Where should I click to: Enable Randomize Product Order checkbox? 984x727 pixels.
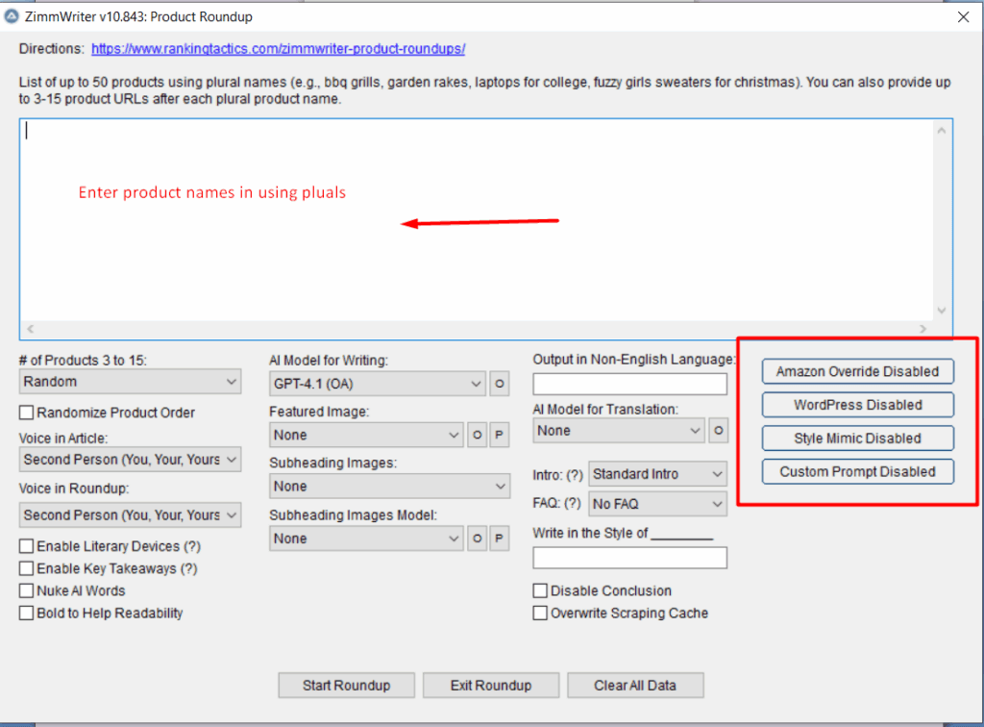tap(27, 413)
